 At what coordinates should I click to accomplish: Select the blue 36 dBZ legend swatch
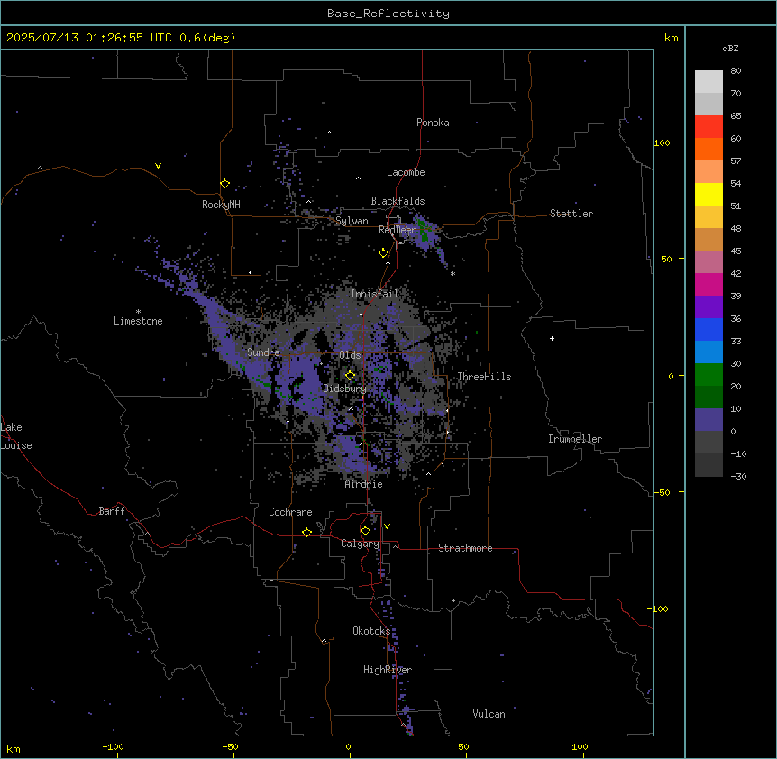point(708,329)
